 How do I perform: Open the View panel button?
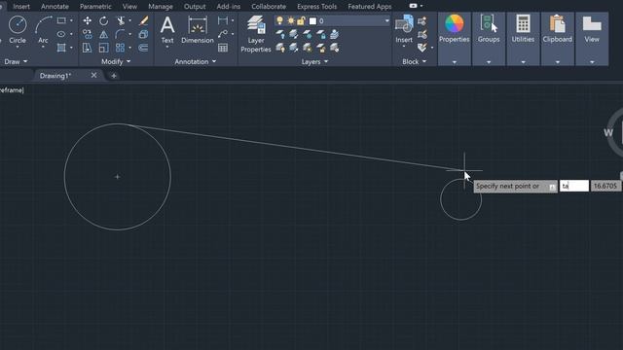(592, 39)
